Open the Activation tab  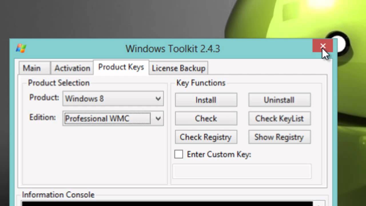pos(72,68)
